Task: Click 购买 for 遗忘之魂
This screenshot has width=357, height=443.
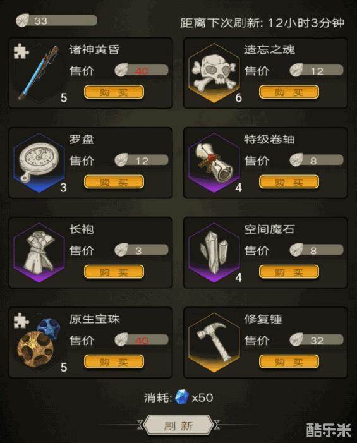Action: (289, 92)
